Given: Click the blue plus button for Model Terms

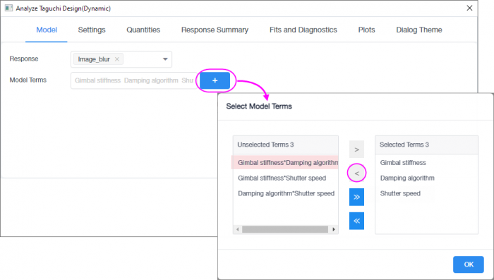Looking at the screenshot, I should click(215, 80).
